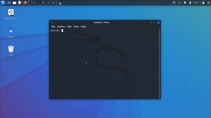The image size is (211, 118).
Task: Select the Home folder desktop icon
Action: pos(11,33)
